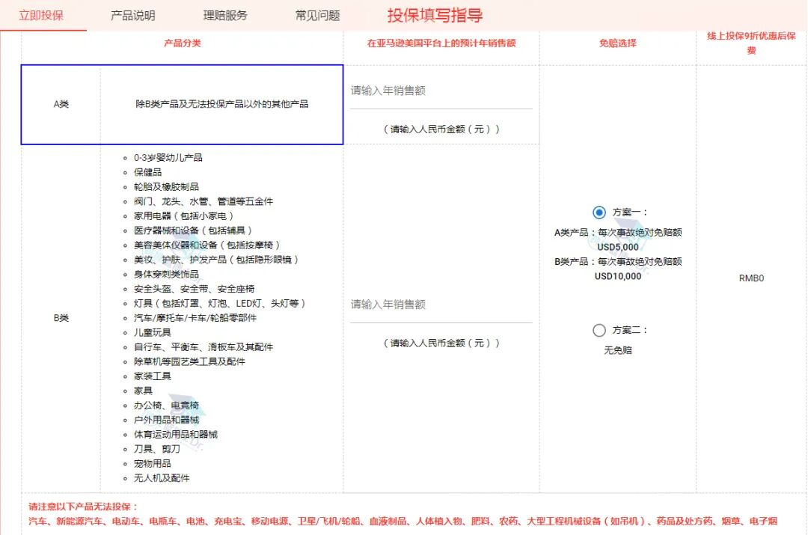Click the 户外用品和器械 list item
The height and width of the screenshot is (535, 808).
tap(166, 420)
